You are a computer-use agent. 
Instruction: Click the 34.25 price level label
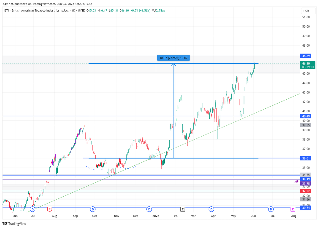[306, 175]
